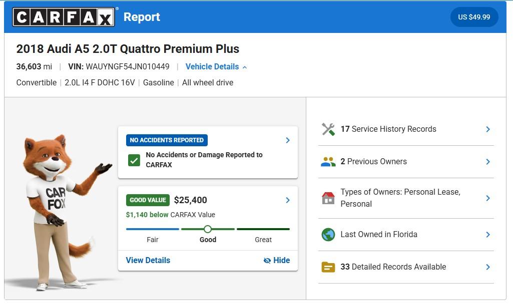Click the $25,400 price text

190,200
